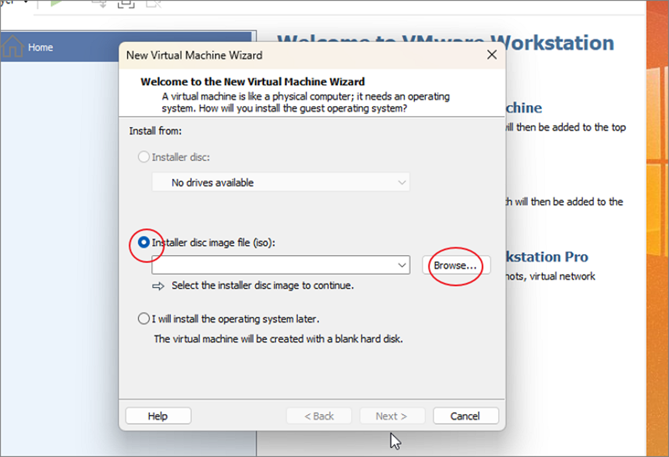Screen dimensions: 669x457
Task: Select I will install the operating system later
Action: [143, 319]
